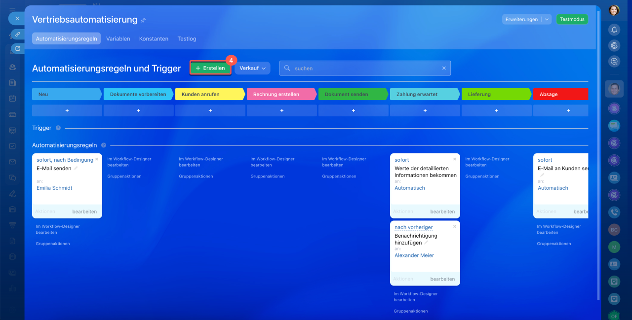This screenshot has width=632, height=320.
Task: Edit the E-Mail senden rule name pencil
Action: 76,168
